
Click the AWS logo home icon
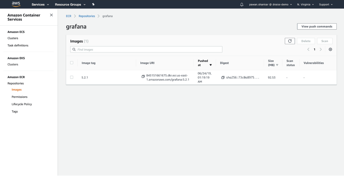(x=16, y=4)
